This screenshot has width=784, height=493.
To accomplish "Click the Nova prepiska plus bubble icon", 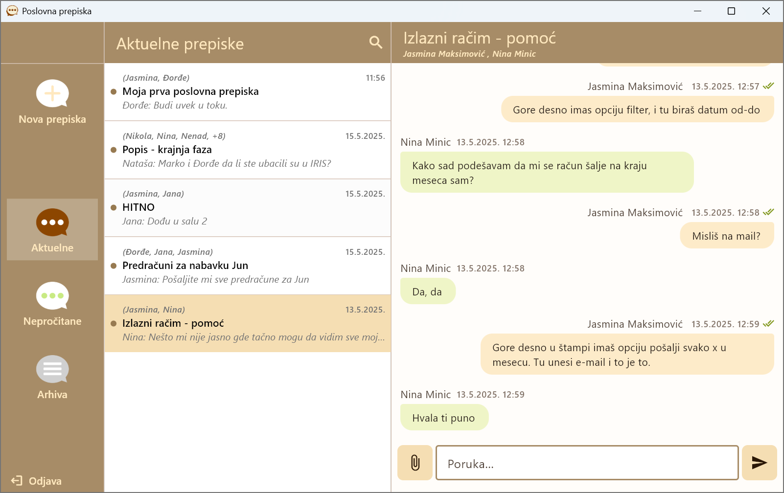I will [x=52, y=93].
